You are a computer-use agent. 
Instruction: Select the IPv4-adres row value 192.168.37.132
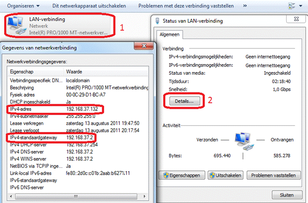point(82,109)
